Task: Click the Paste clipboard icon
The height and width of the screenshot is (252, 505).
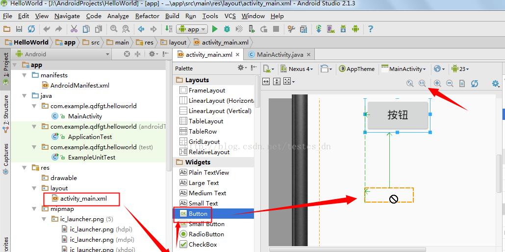Action: [98, 29]
